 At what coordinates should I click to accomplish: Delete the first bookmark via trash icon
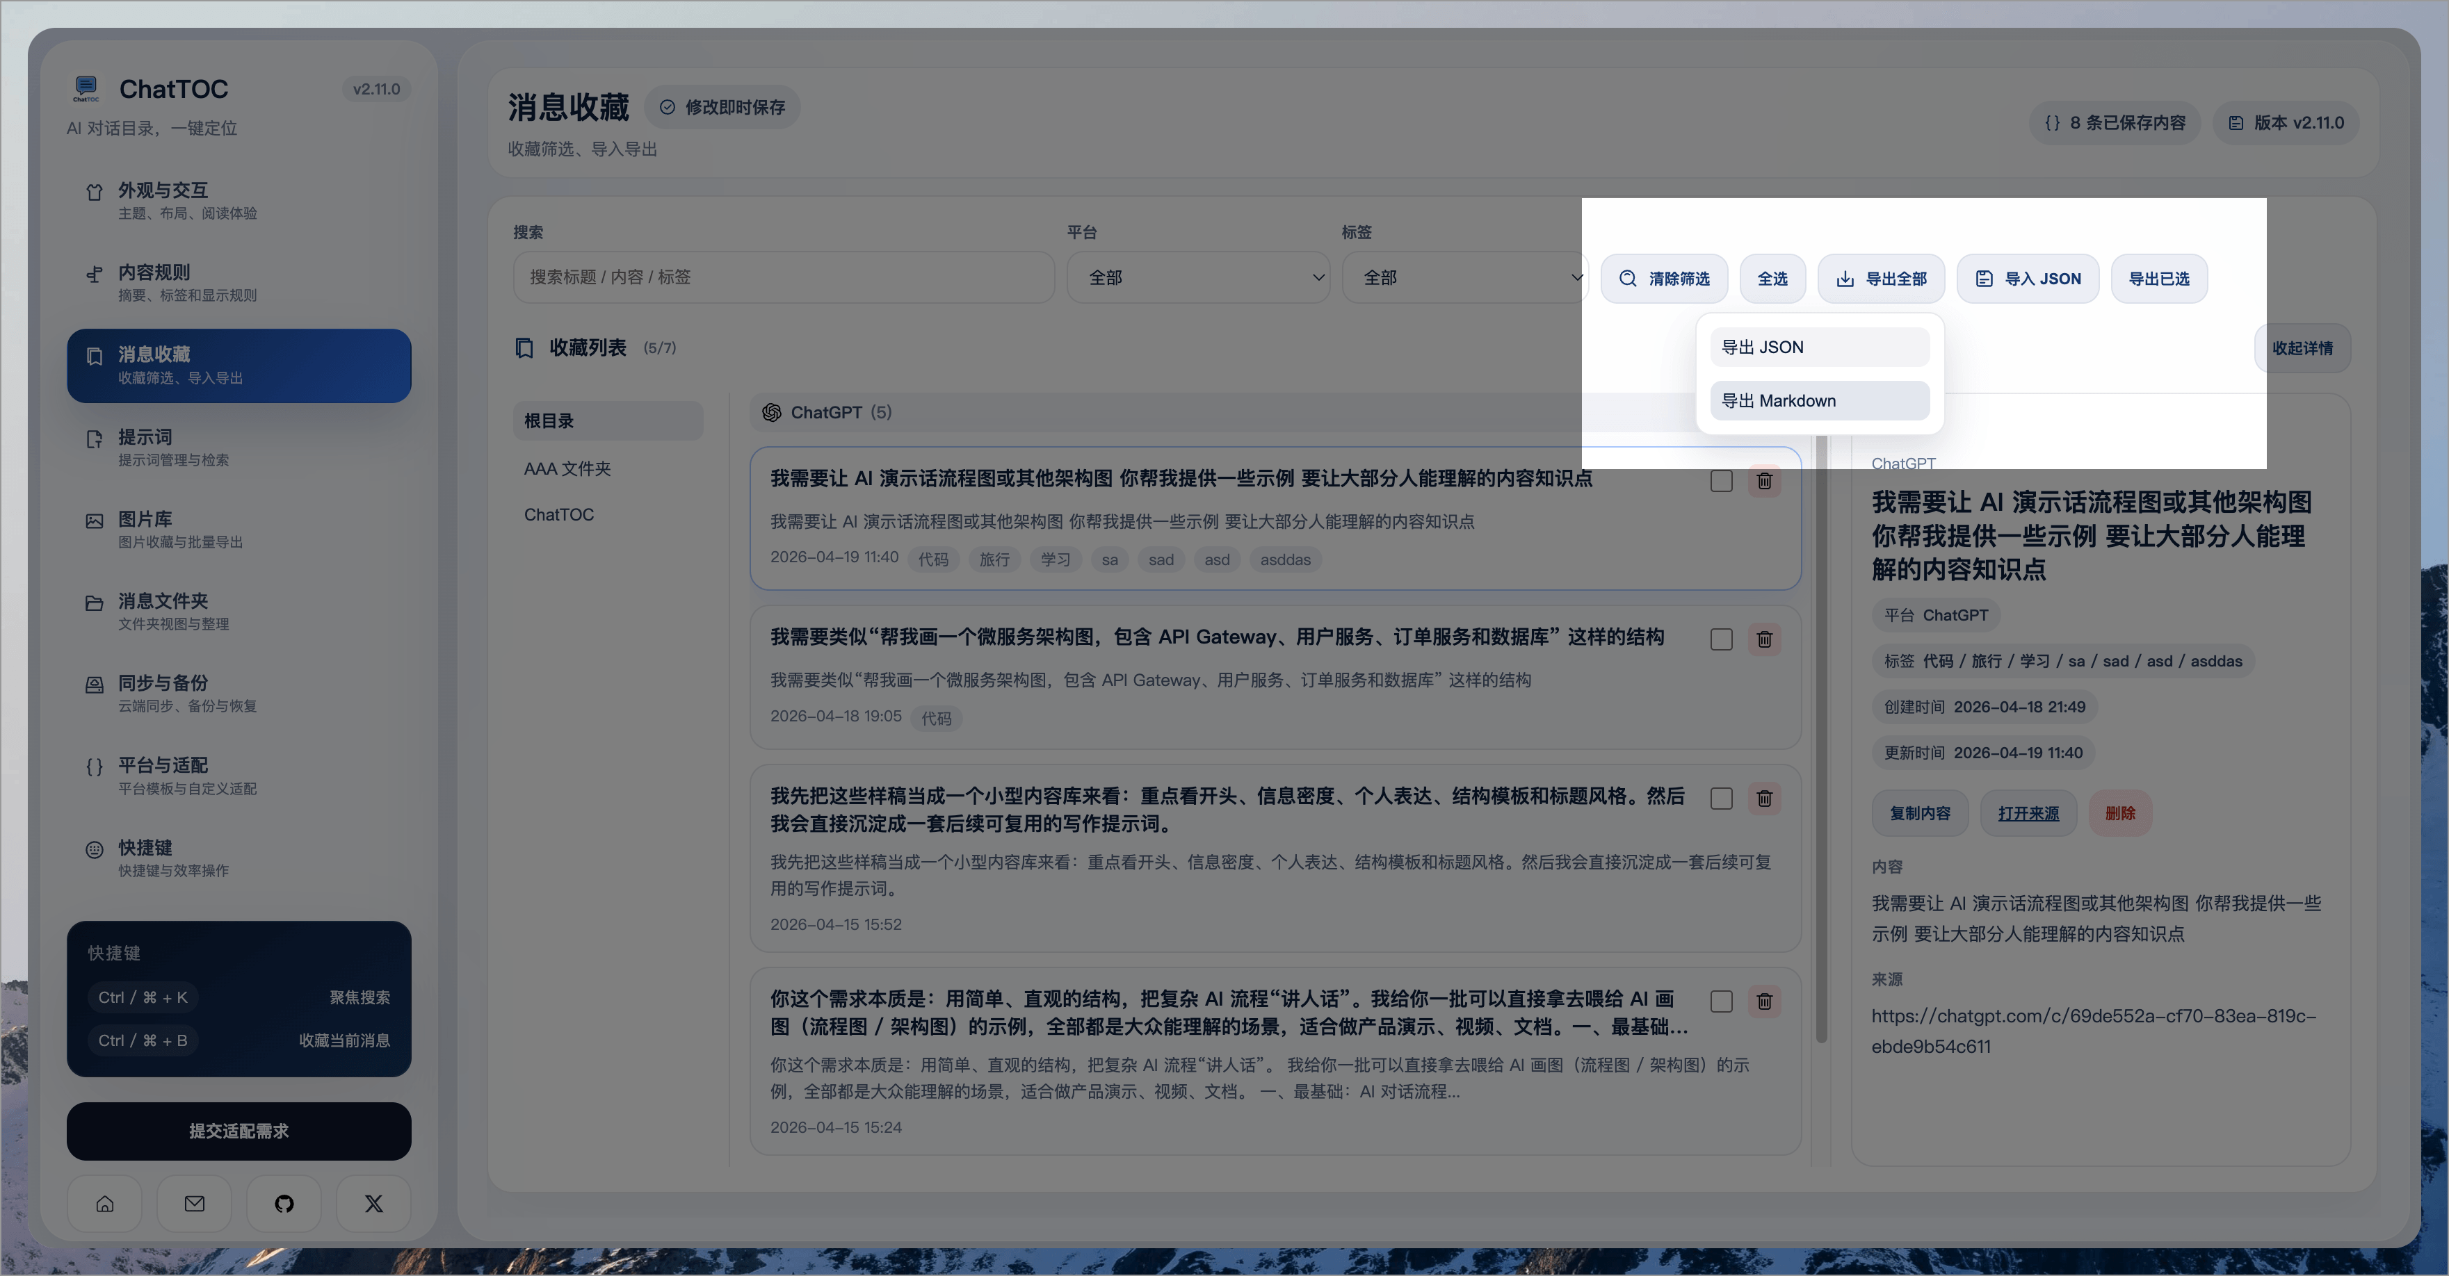pos(1765,481)
